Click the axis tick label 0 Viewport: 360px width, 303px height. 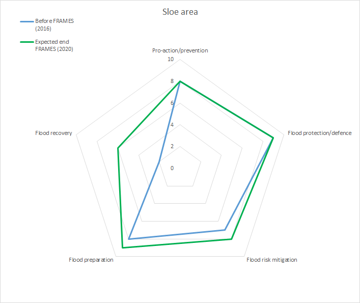coord(172,168)
